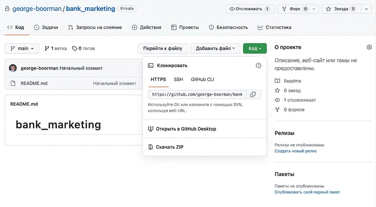Open the bank_marketing repository link
This screenshot has width=376, height=207.
pyautogui.click(x=91, y=9)
